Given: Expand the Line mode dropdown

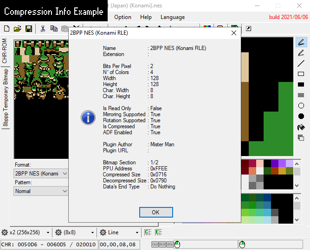Looking at the screenshot, I should 137,233.
